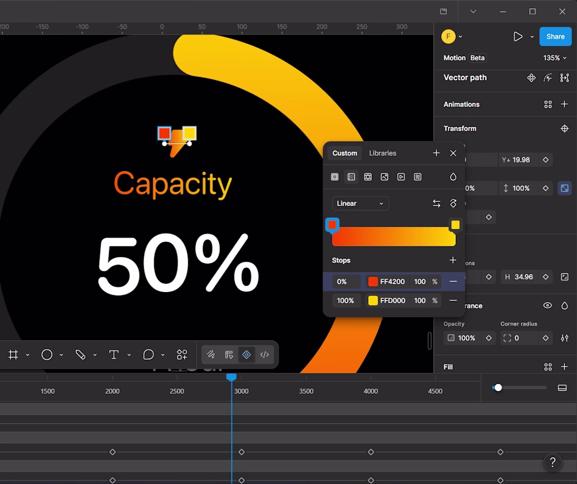Add a style with popup plus icon
This screenshot has height=484, width=577.
(x=436, y=153)
